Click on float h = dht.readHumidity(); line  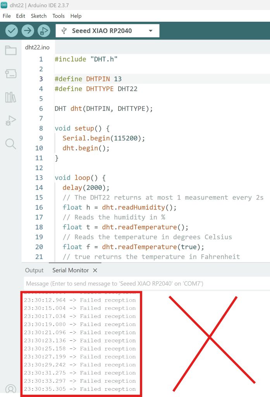pyautogui.click(x=119, y=207)
